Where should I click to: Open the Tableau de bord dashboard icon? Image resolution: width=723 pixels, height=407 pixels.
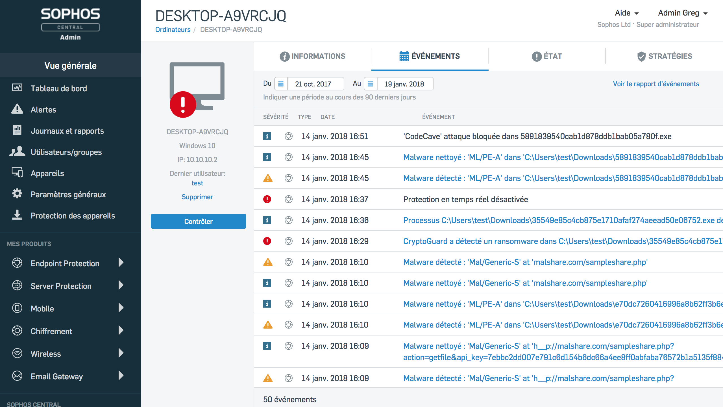tap(17, 88)
